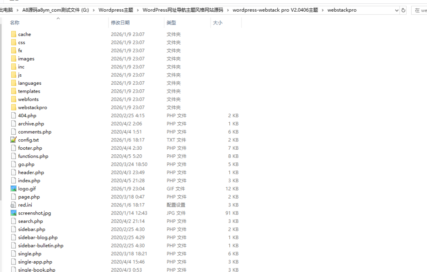Select the config.txt file icon
The width and height of the screenshot is (427, 272).
(14, 140)
